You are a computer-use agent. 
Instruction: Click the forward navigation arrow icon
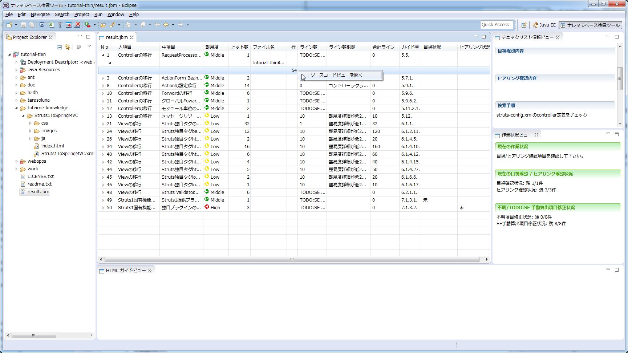[x=181, y=25]
